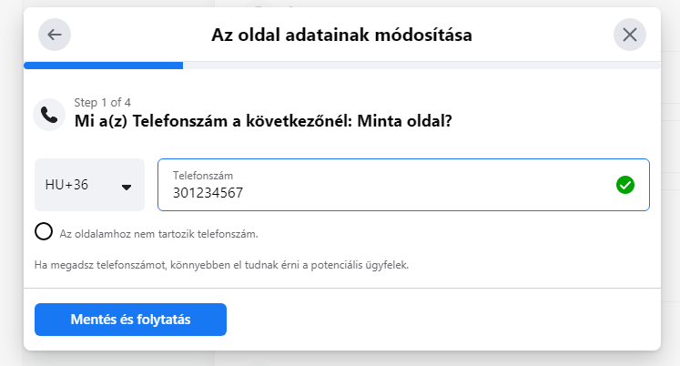The height and width of the screenshot is (366, 680).
Task: Close the 'Az oldal adatainak módosítása' dialog
Action: [630, 35]
